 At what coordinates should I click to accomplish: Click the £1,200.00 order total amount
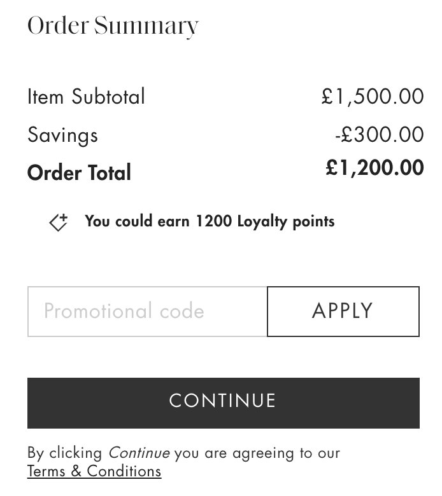point(374,168)
